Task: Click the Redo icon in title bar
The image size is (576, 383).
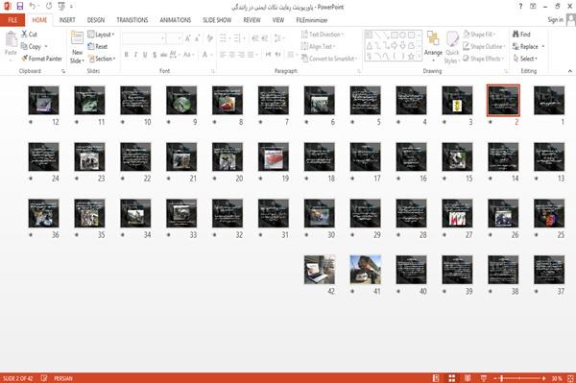Action: coord(49,7)
